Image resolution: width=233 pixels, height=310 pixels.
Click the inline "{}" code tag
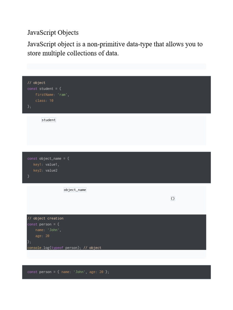coord(173,199)
